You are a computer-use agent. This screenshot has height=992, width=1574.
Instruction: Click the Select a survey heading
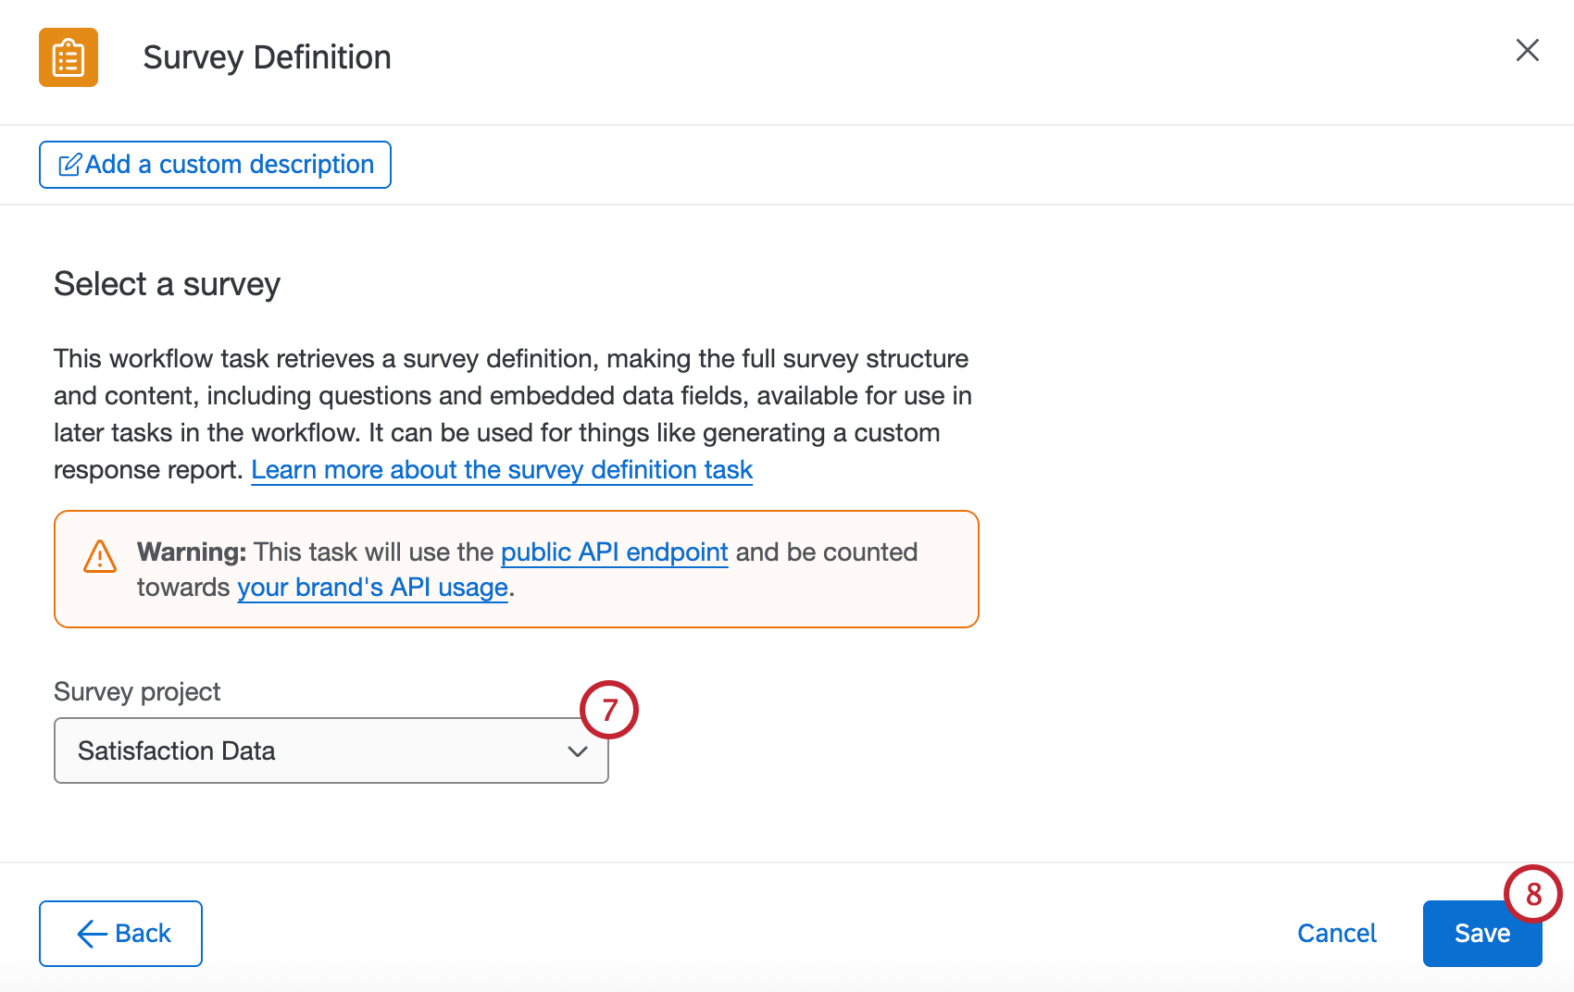click(x=167, y=284)
